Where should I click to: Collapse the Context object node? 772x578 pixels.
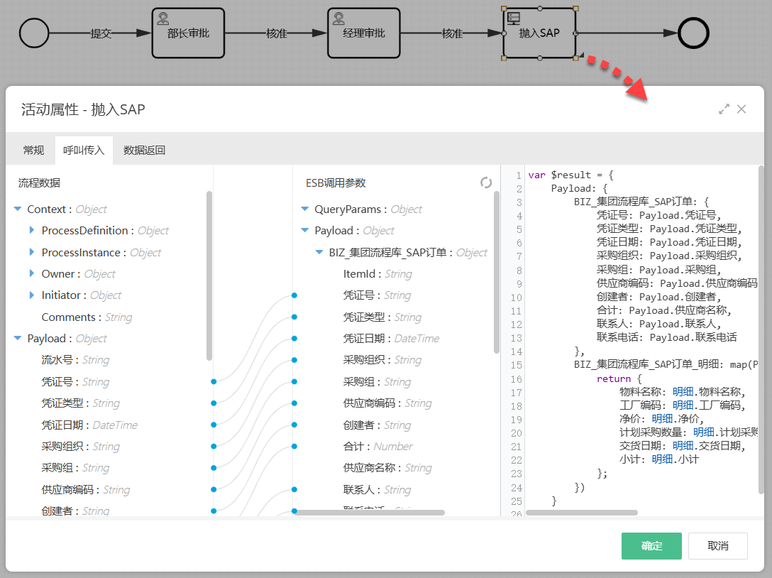point(18,209)
